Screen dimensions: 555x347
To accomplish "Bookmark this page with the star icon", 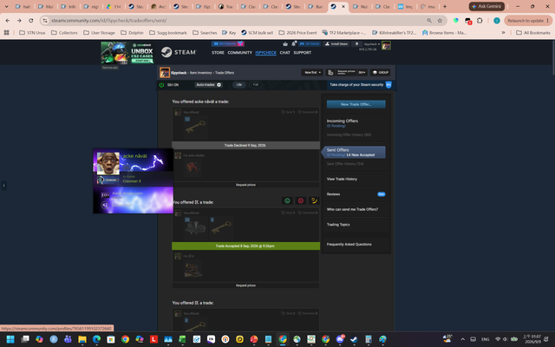I will pos(440,21).
